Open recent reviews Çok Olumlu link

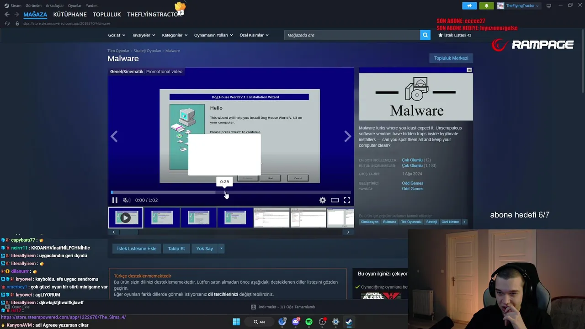412,160
